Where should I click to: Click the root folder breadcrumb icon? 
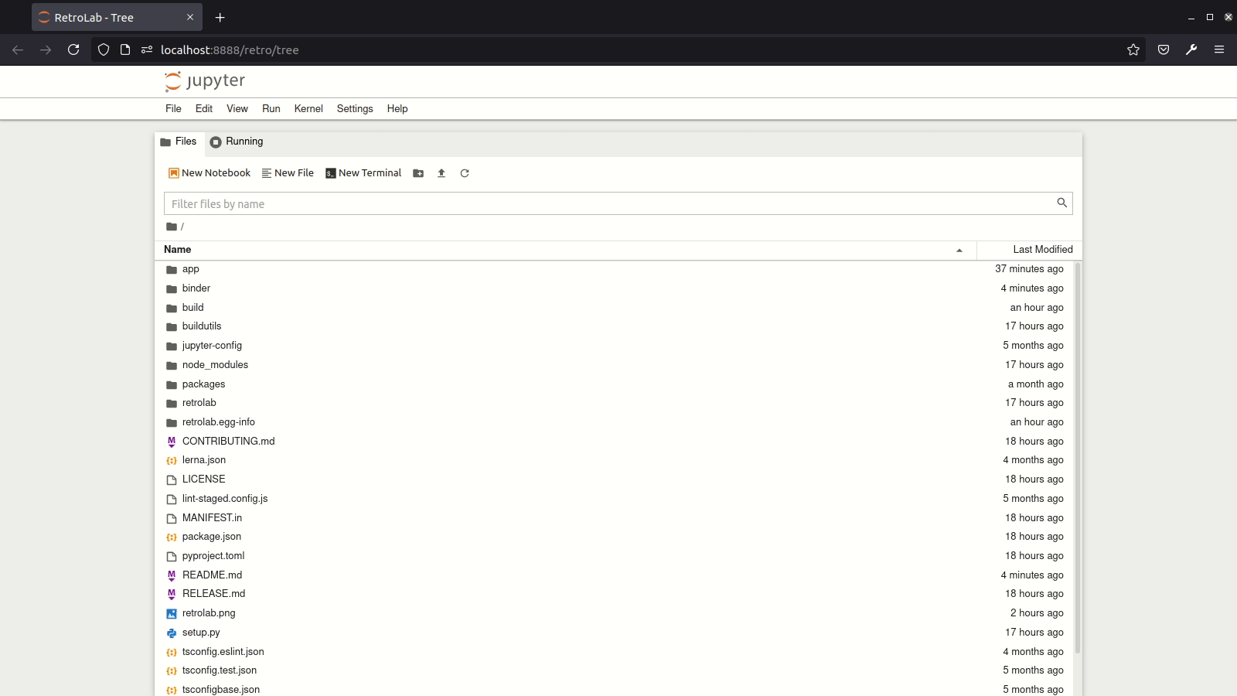point(172,227)
